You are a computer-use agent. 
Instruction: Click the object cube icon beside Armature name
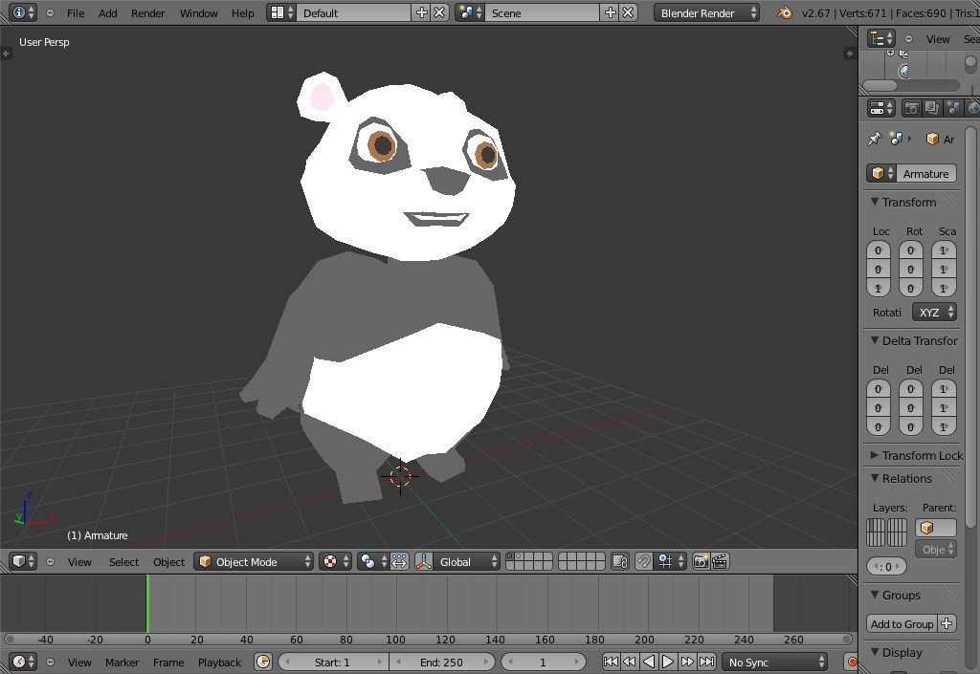click(881, 173)
